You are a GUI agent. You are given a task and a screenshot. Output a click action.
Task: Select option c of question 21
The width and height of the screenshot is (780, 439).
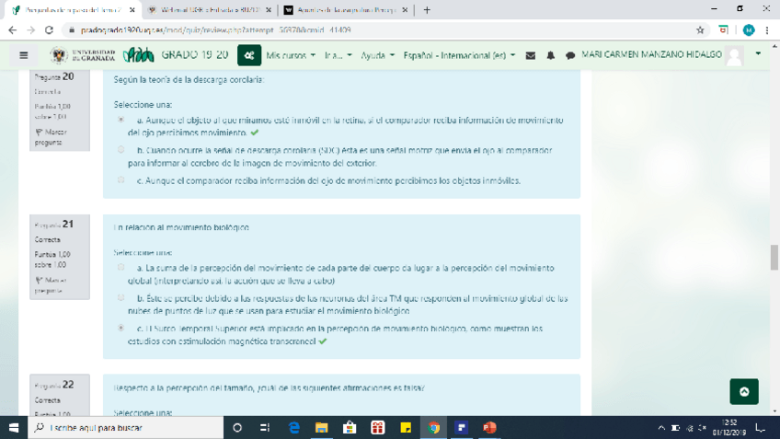point(120,328)
